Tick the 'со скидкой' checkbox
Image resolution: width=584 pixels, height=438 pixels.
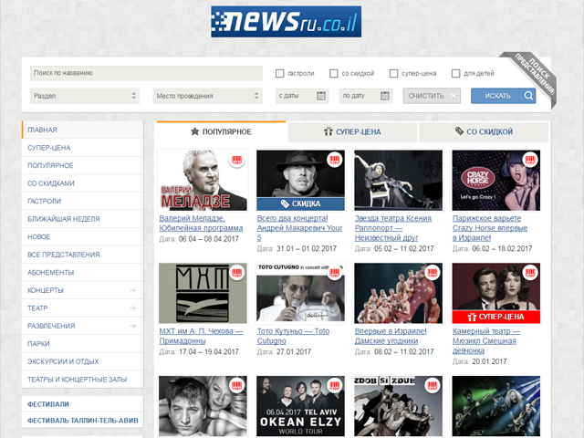(335, 73)
